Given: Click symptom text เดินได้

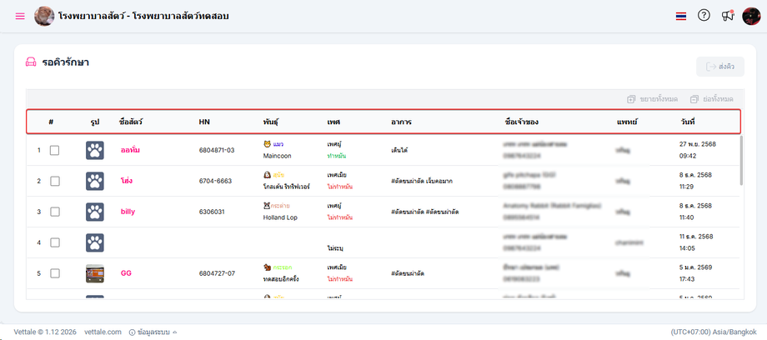Looking at the screenshot, I should pyautogui.click(x=399, y=150).
